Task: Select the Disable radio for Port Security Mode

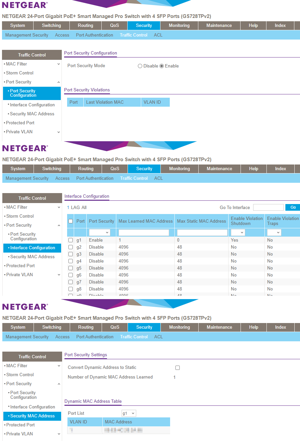Action: [140, 66]
